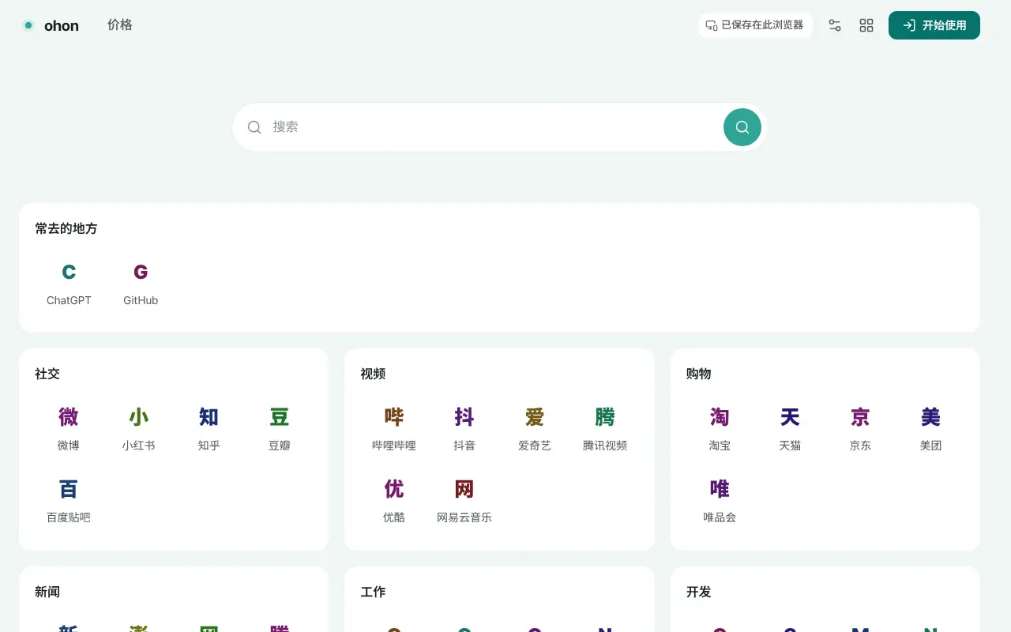
Task: Click the ohon logo
Action: tap(51, 25)
